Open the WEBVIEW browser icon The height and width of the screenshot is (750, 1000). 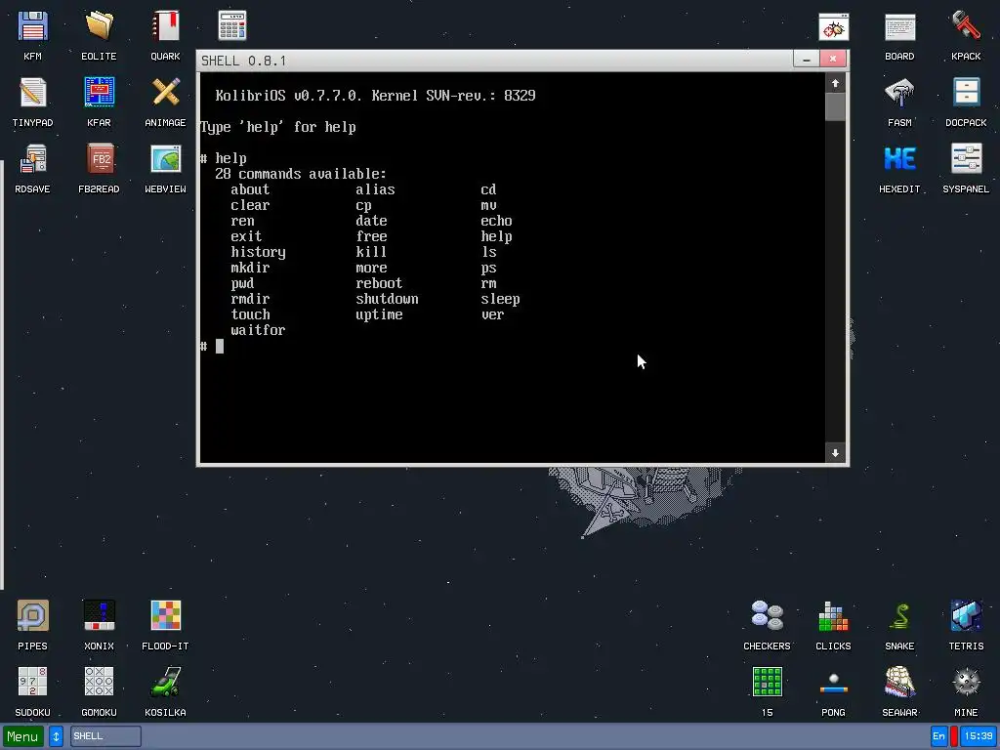[x=165, y=159]
